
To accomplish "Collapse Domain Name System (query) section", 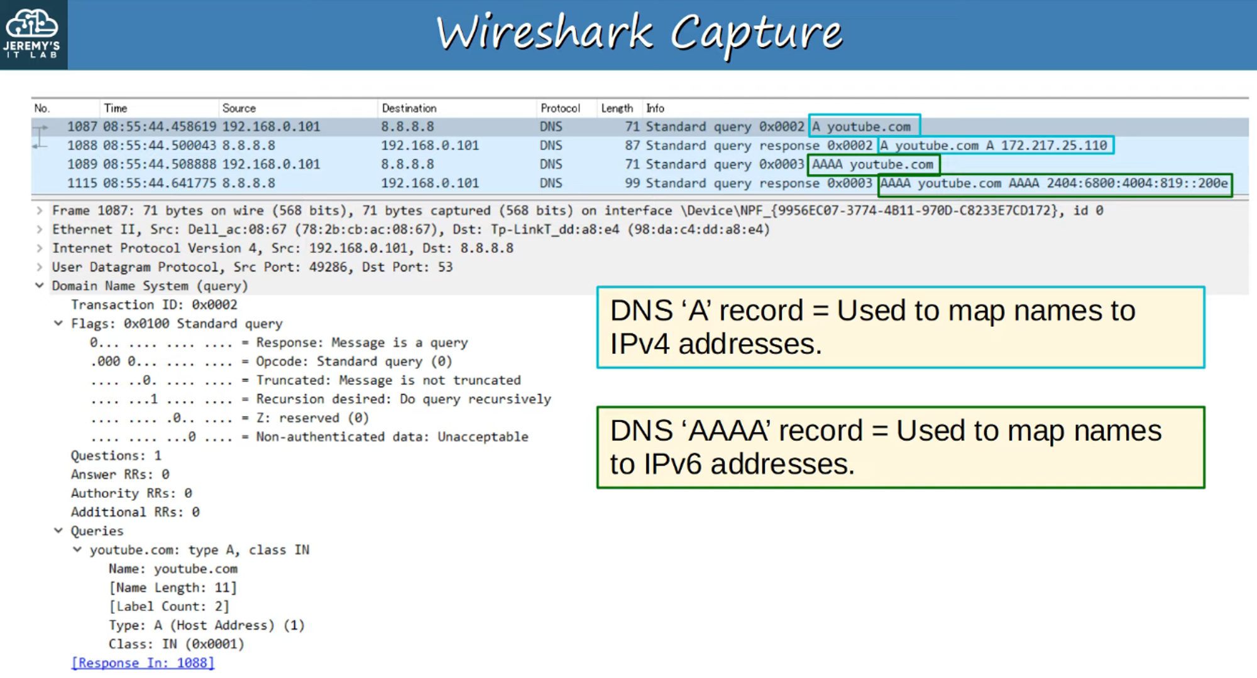I will click(40, 286).
